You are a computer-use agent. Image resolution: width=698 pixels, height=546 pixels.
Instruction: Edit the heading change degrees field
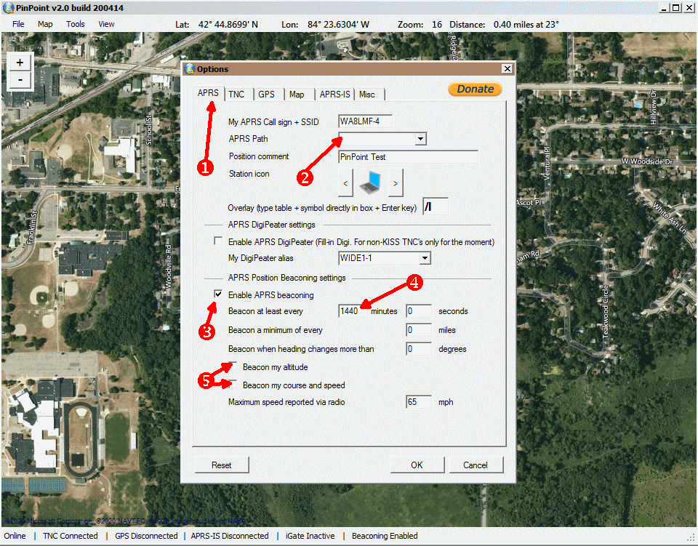point(419,349)
